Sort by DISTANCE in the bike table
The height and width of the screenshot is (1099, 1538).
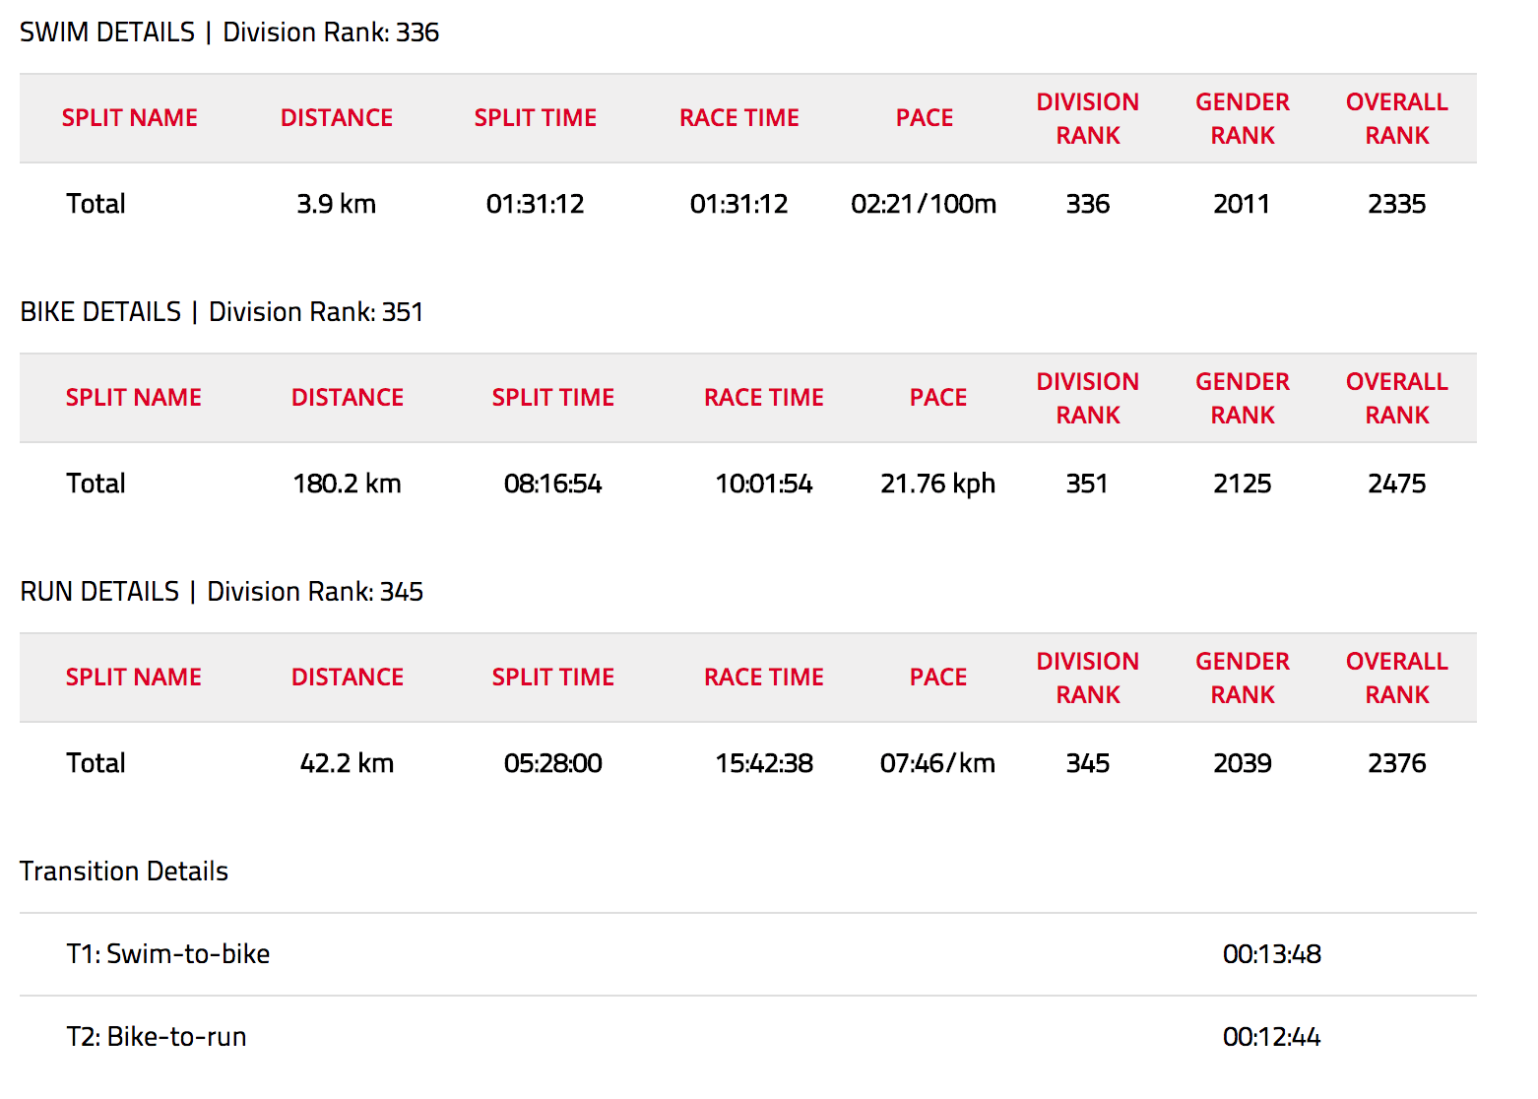click(x=347, y=397)
